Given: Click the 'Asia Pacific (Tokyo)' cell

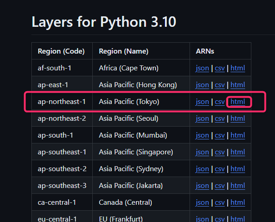Looking at the screenshot, I should pyautogui.click(x=141, y=101).
